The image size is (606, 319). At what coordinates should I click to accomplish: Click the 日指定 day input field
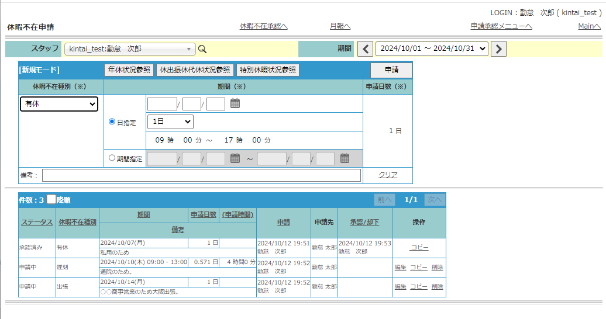pos(216,104)
